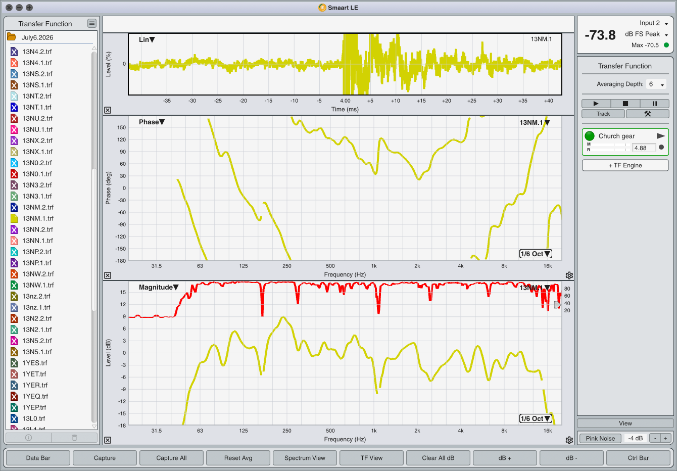677x471 pixels.
Task: Click the Transfer Function panel menu icon
Action: click(x=91, y=23)
